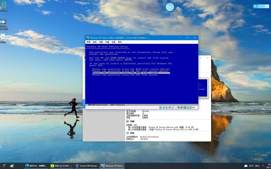The height and width of the screenshot is (169, 271).
Task: Switch to Oracle VM VirtualBox taskbar button
Action: [x=87, y=166]
